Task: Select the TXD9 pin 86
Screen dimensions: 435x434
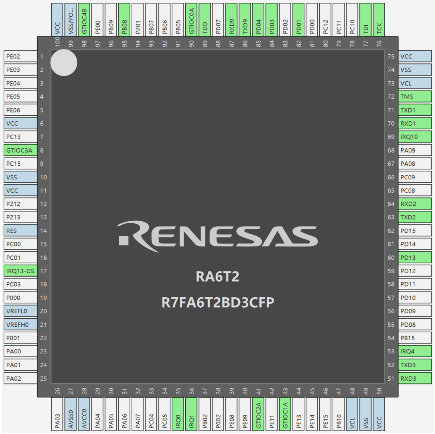Action: 245,20
